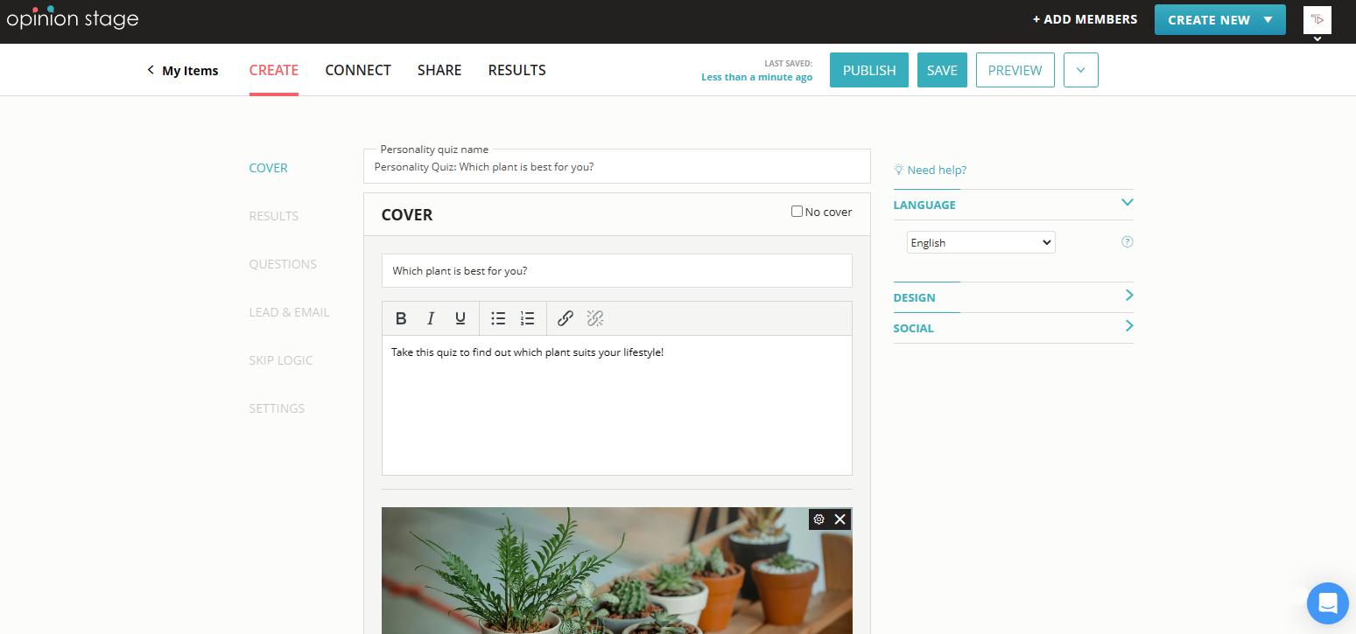Click the Personality quiz name field
Screen dimensions: 1356x634
[616, 167]
